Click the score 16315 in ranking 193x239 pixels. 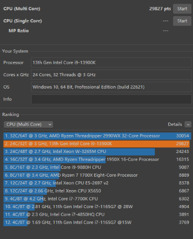(x=183, y=160)
